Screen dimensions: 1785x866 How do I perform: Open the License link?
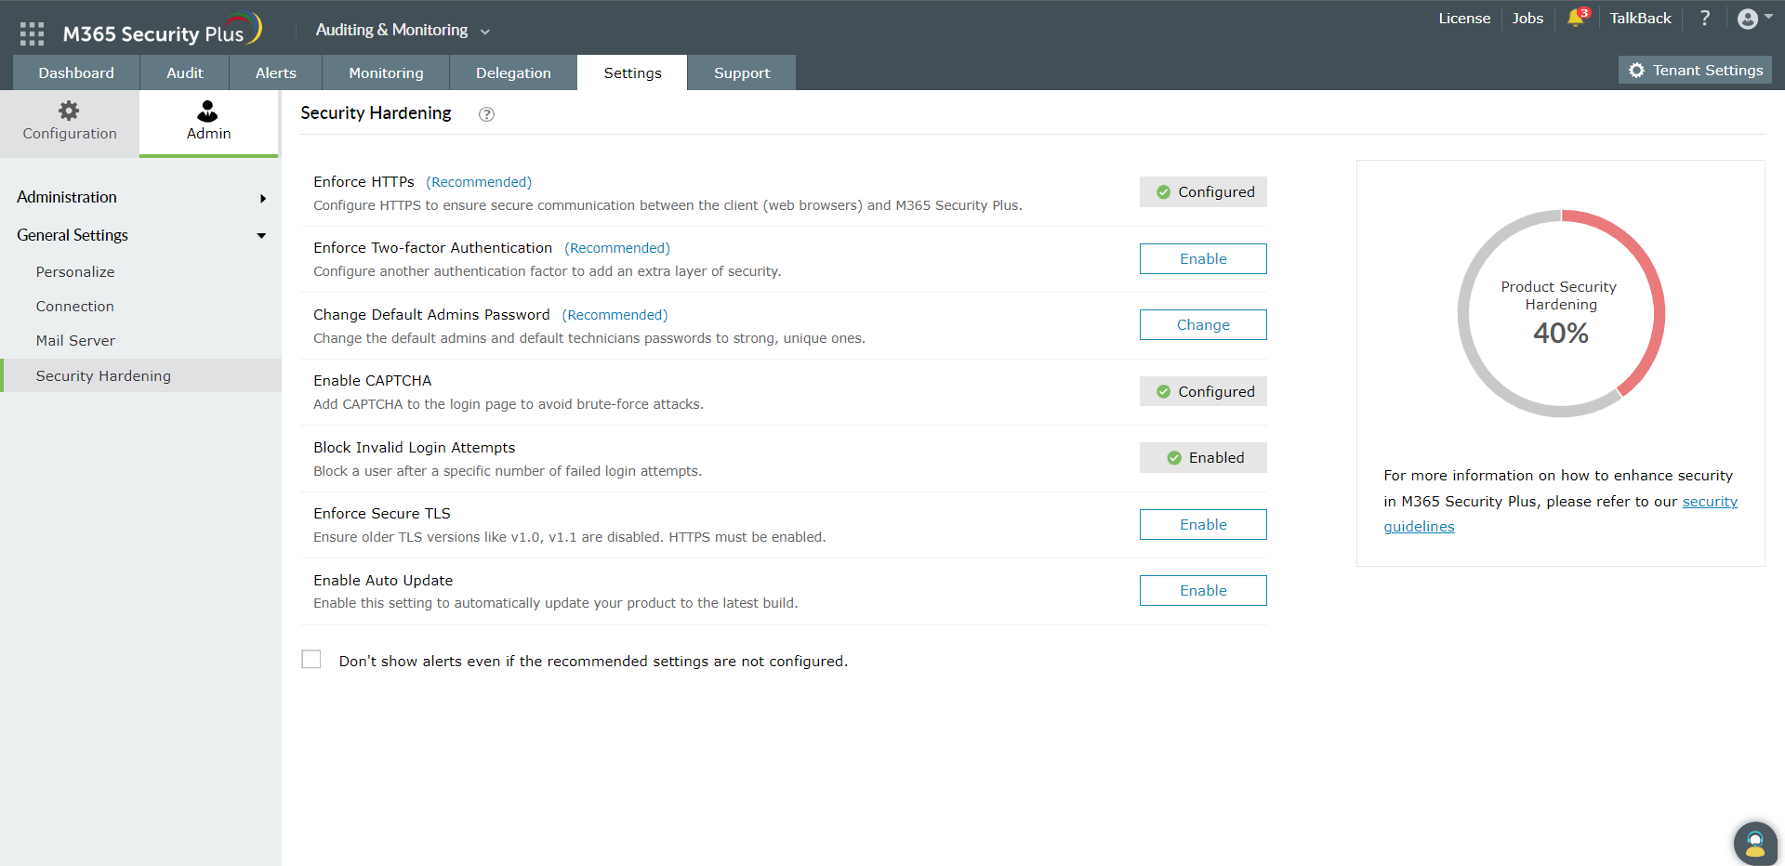click(1464, 19)
